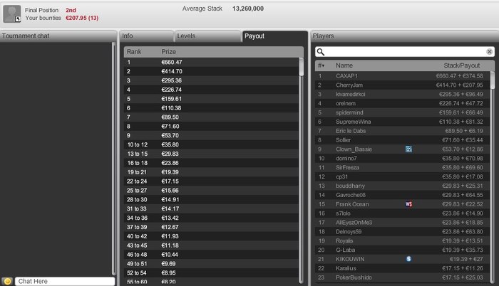Viewport: 499px width, 286px height.
Task: Select player Gavroche08 row
Action: pos(403,195)
